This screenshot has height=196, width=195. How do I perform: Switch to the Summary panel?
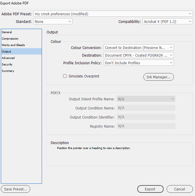point(21,71)
